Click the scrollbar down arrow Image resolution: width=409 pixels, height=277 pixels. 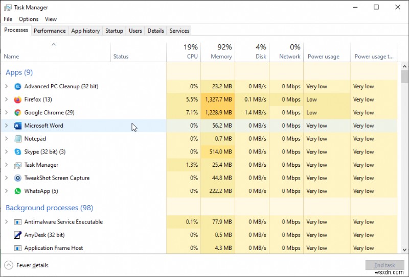[x=404, y=250]
